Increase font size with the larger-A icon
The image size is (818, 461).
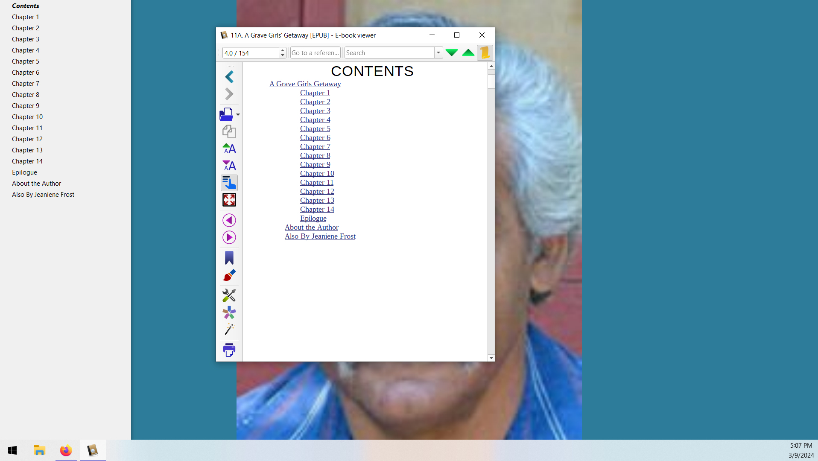(x=229, y=149)
